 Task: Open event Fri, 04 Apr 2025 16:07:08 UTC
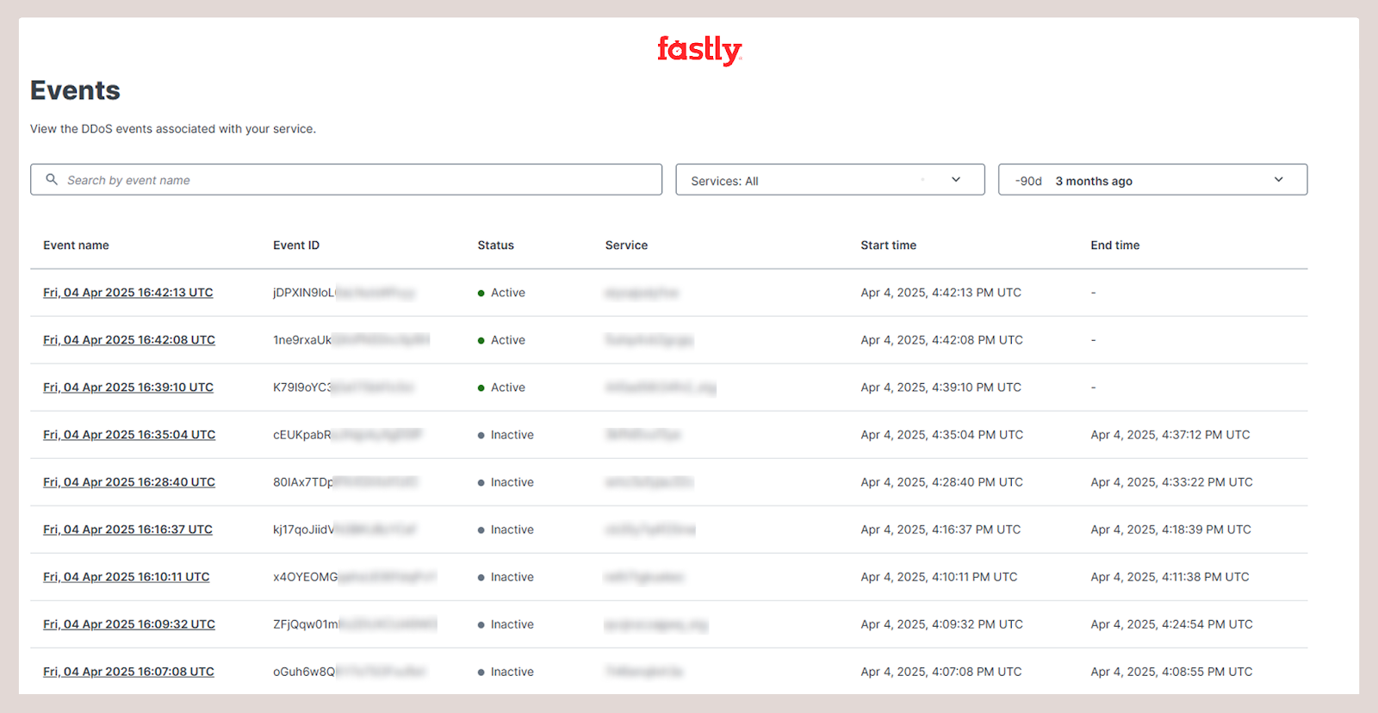(128, 672)
